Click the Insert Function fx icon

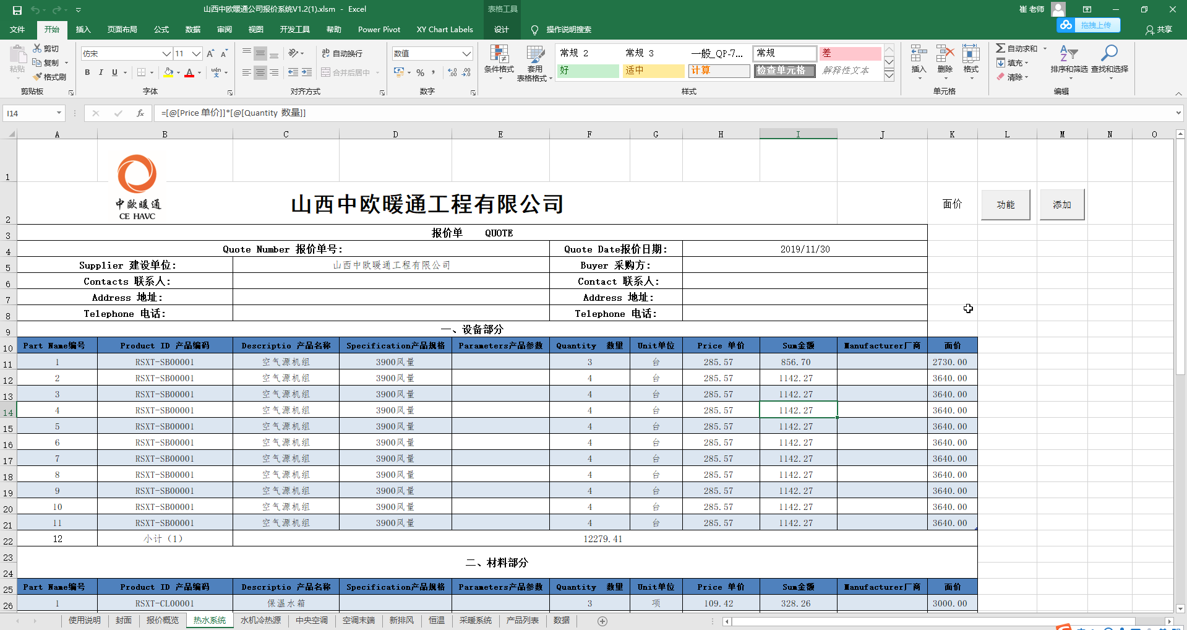pos(140,113)
